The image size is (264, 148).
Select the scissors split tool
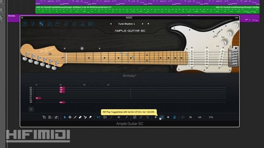pyautogui.click(x=85, y=117)
